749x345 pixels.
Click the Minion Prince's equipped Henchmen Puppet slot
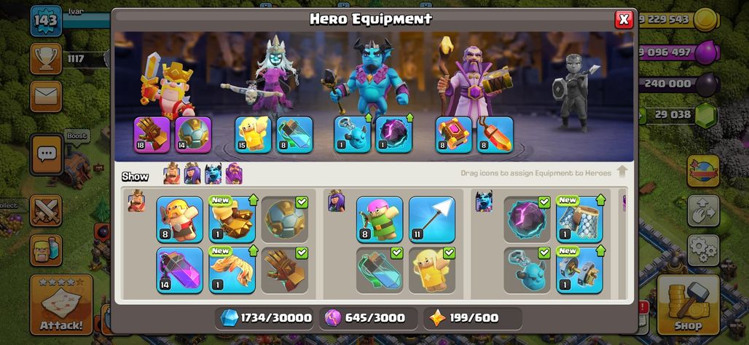[x=352, y=135]
